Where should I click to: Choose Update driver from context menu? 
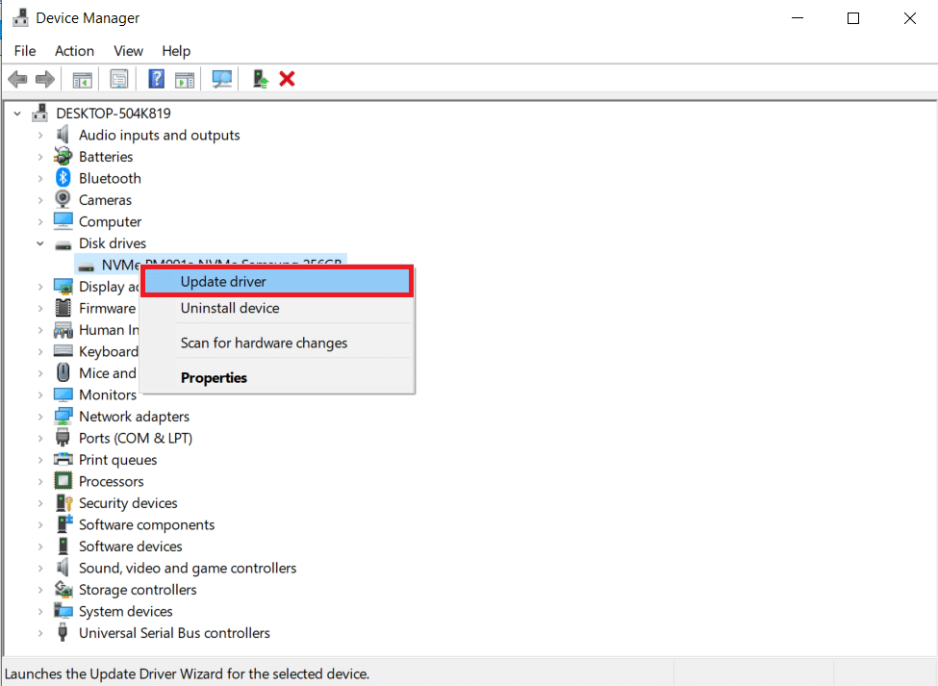(x=278, y=281)
